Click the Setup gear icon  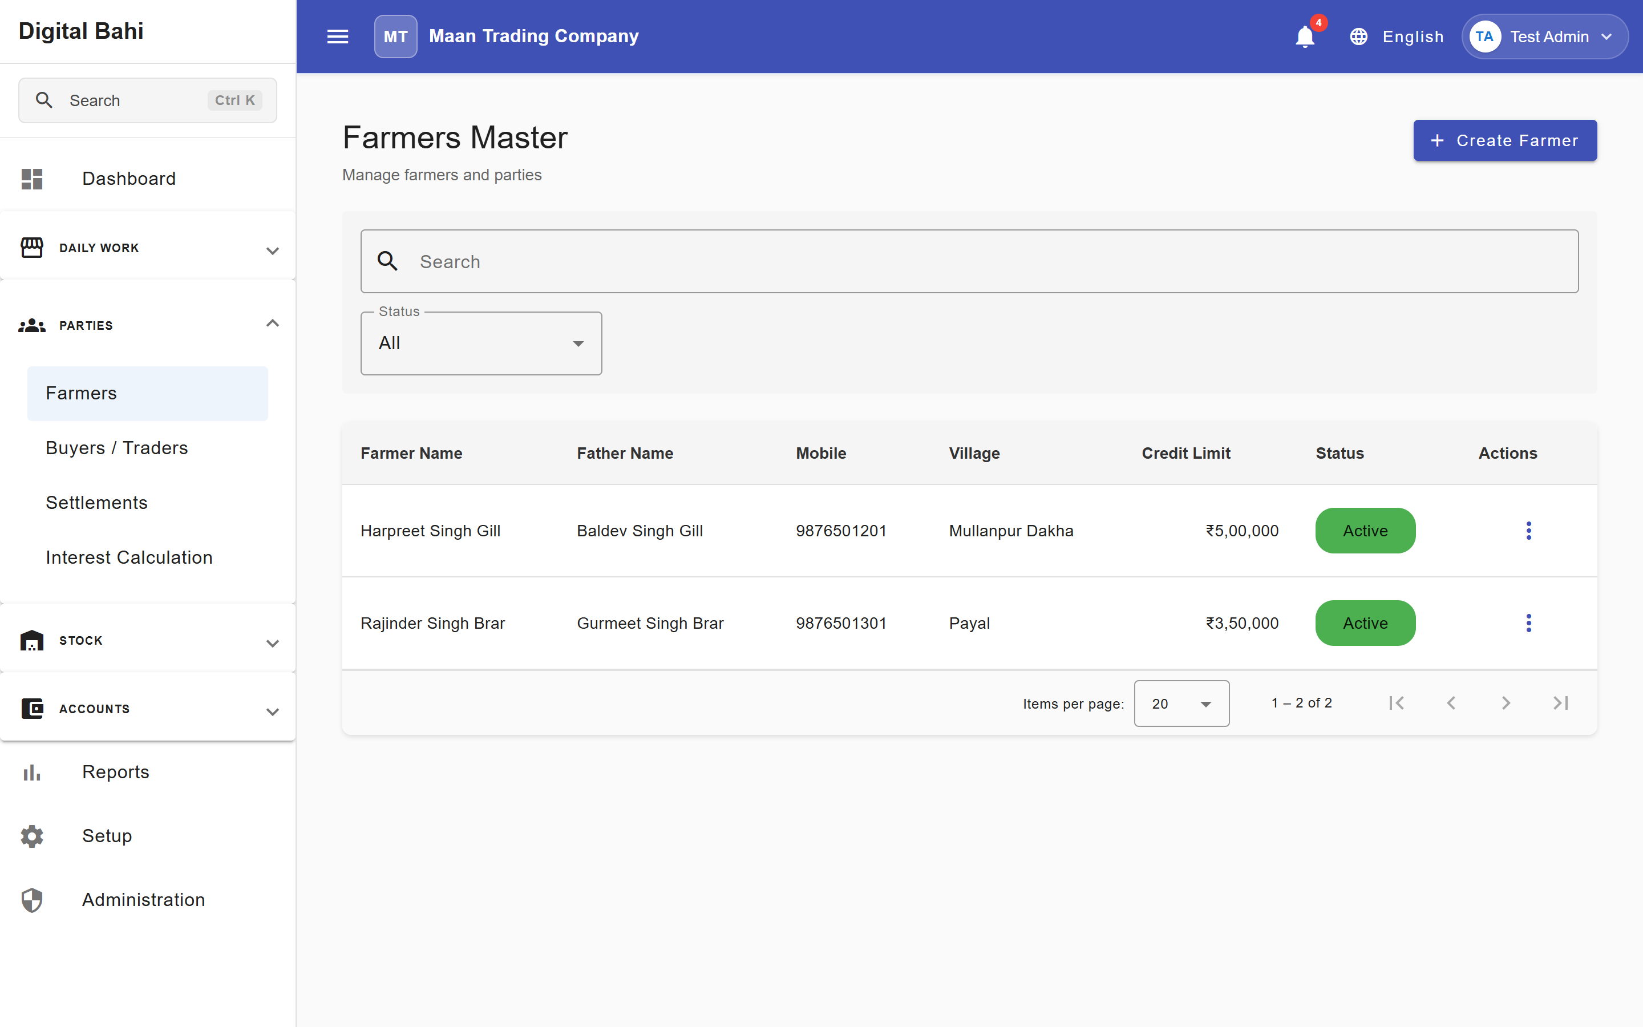coord(32,836)
